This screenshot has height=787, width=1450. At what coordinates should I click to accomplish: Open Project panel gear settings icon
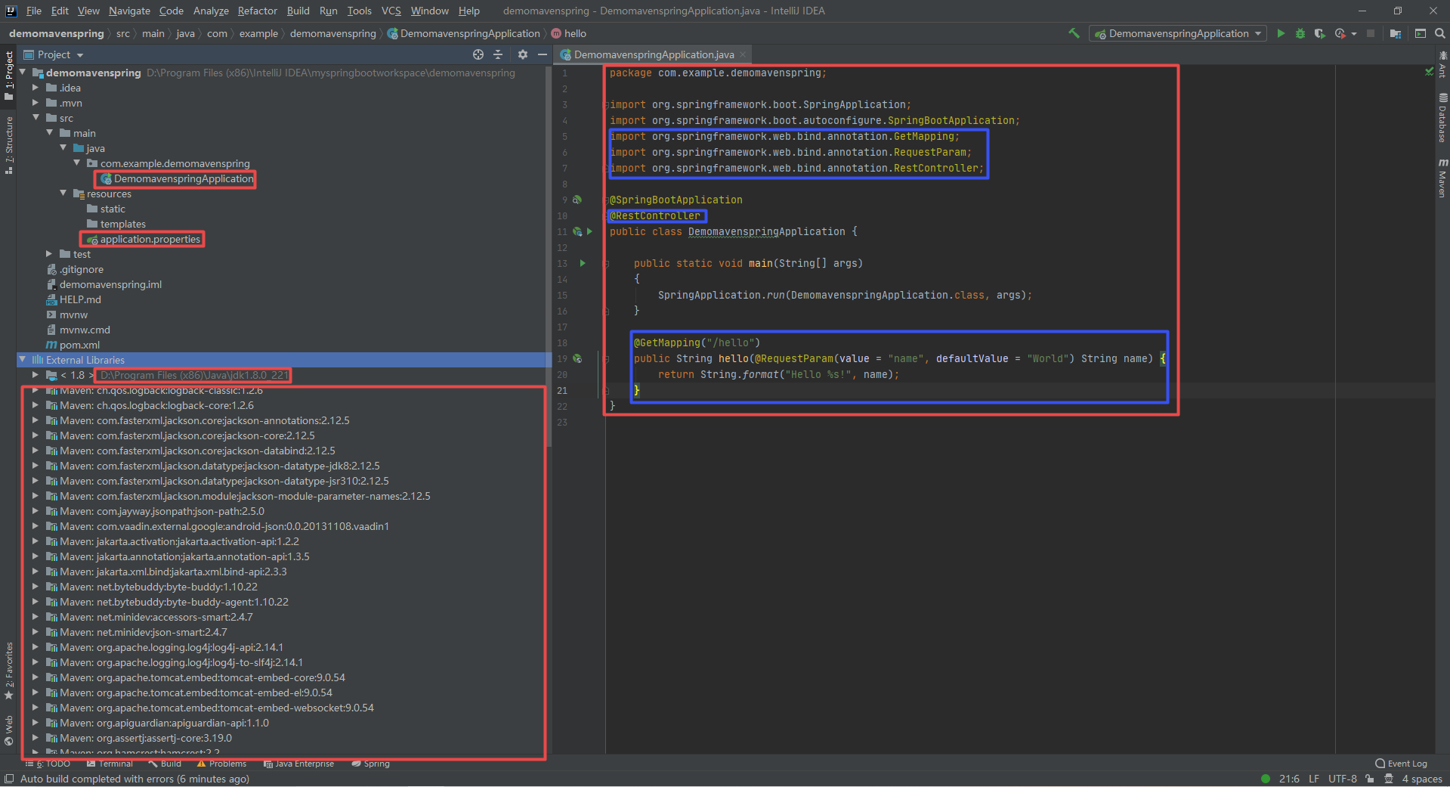pyautogui.click(x=523, y=54)
